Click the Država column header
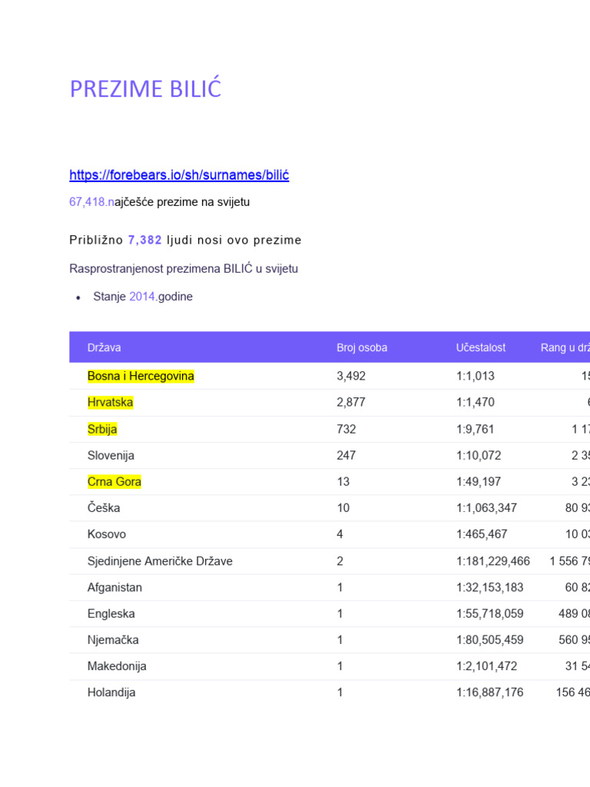Screen dimensions: 590x787 [x=104, y=347]
